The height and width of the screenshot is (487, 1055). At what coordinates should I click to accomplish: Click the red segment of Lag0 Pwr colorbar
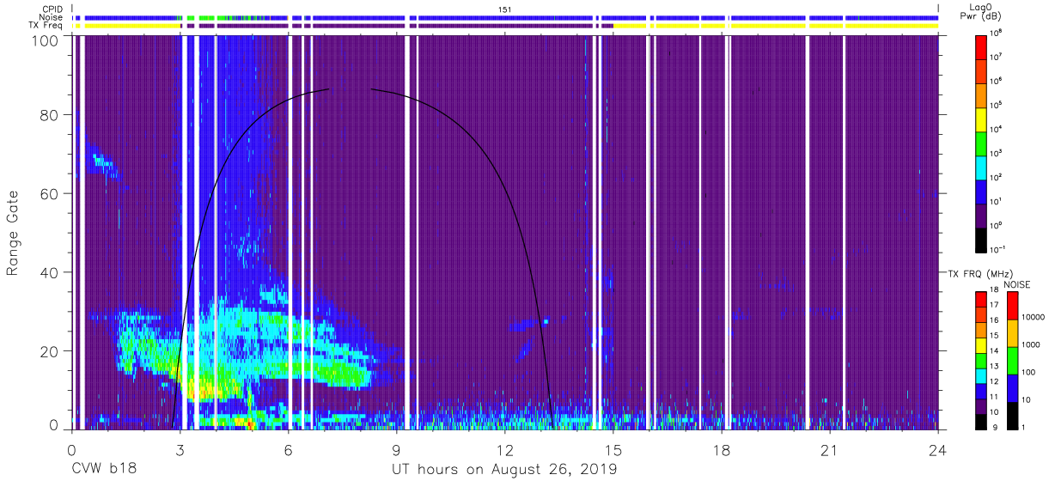981,46
